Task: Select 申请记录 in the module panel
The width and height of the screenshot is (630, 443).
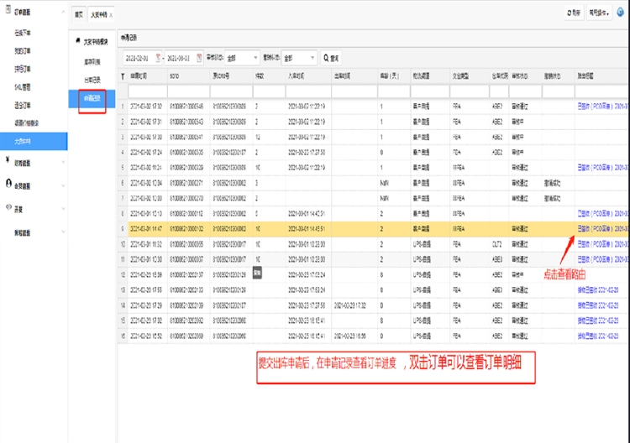Action: [92, 98]
